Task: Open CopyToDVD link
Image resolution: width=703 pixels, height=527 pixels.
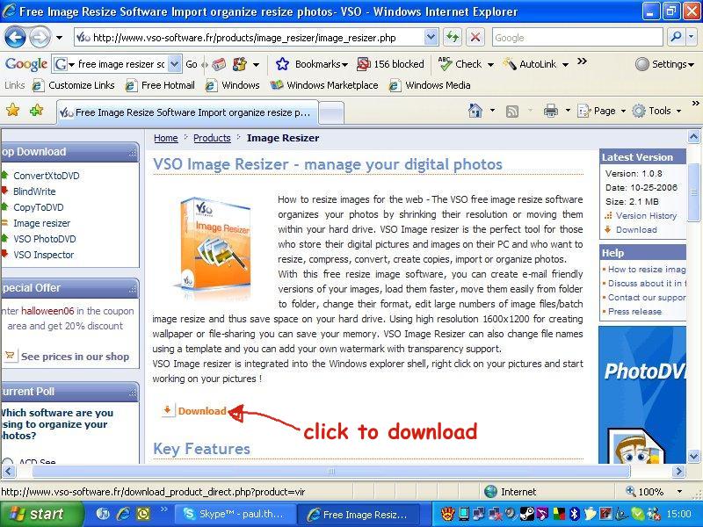Action: 39,207
